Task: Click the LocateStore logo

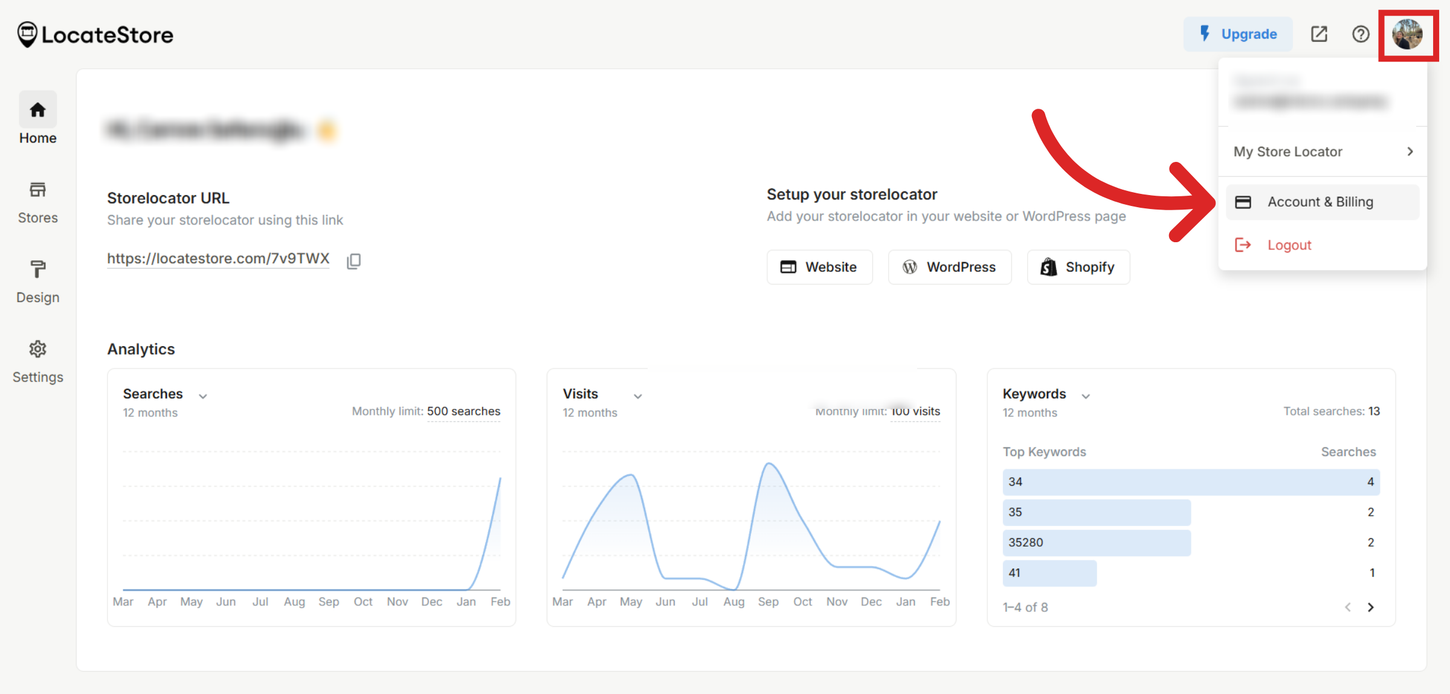Action: pos(94,34)
